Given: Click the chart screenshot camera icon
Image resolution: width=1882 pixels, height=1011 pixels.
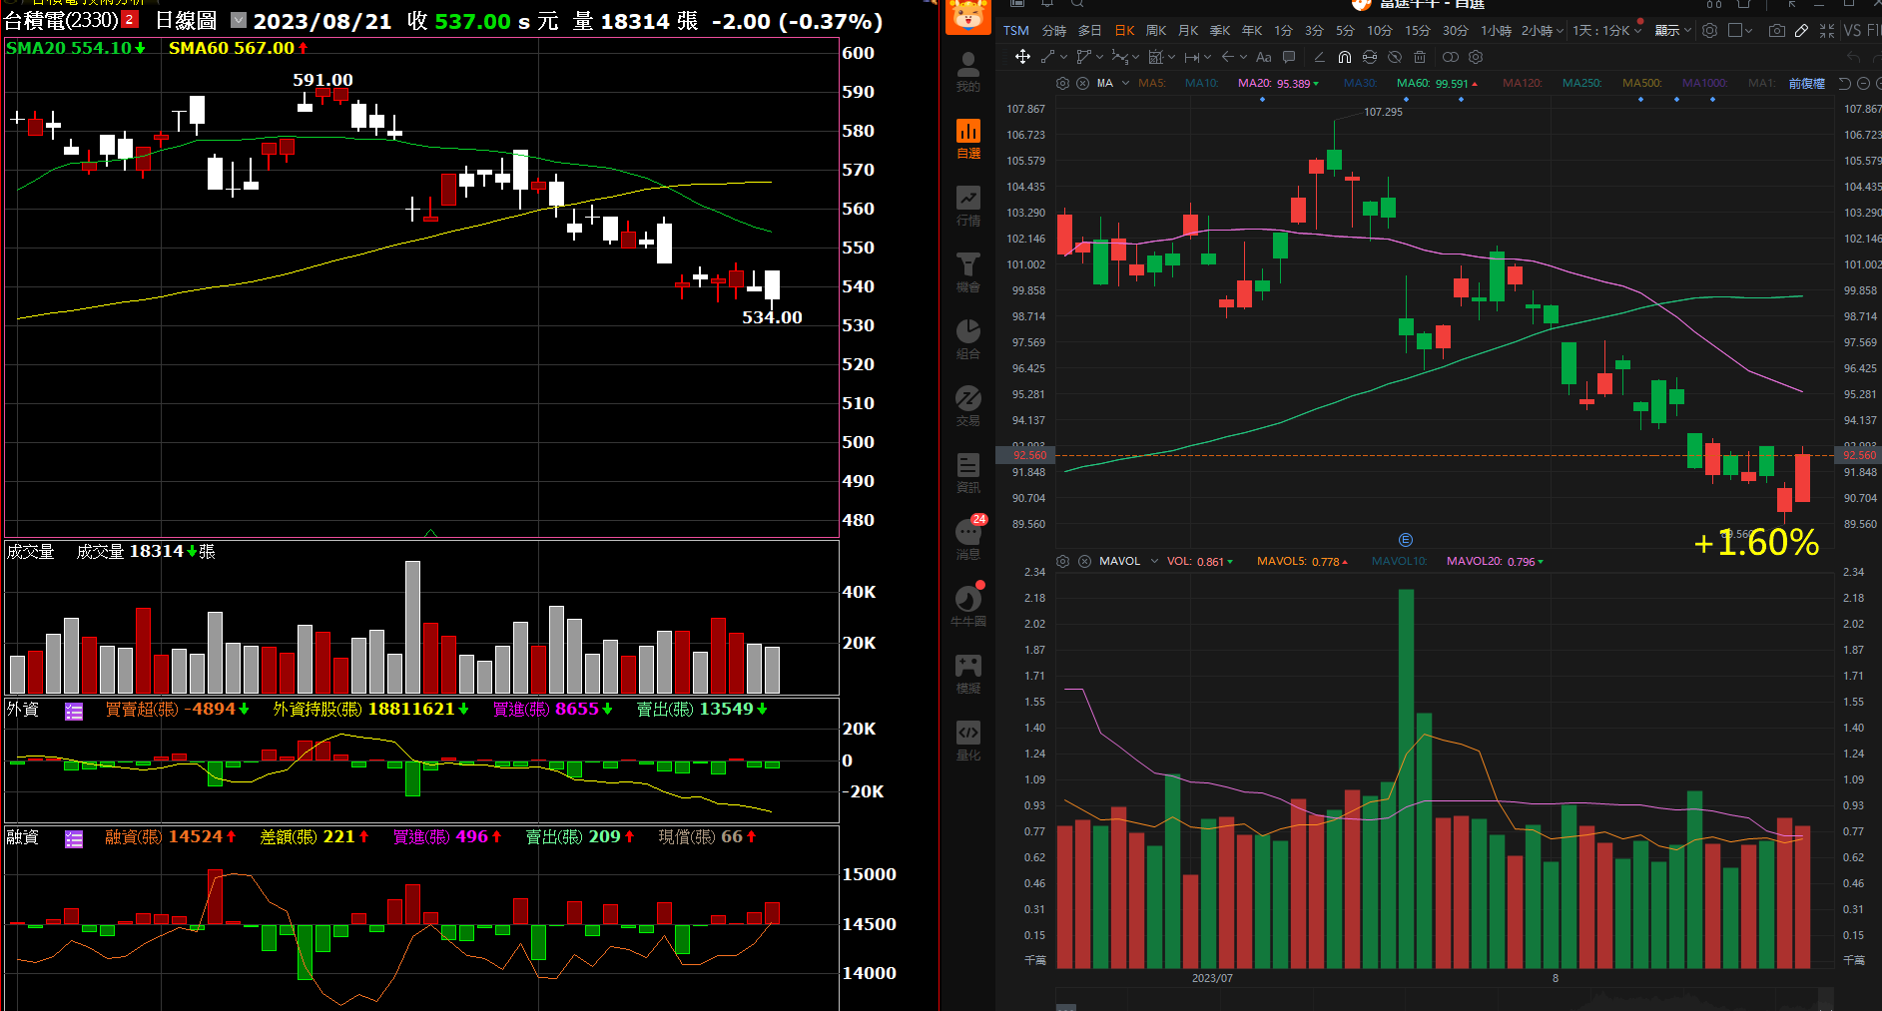Looking at the screenshot, I should (1777, 31).
